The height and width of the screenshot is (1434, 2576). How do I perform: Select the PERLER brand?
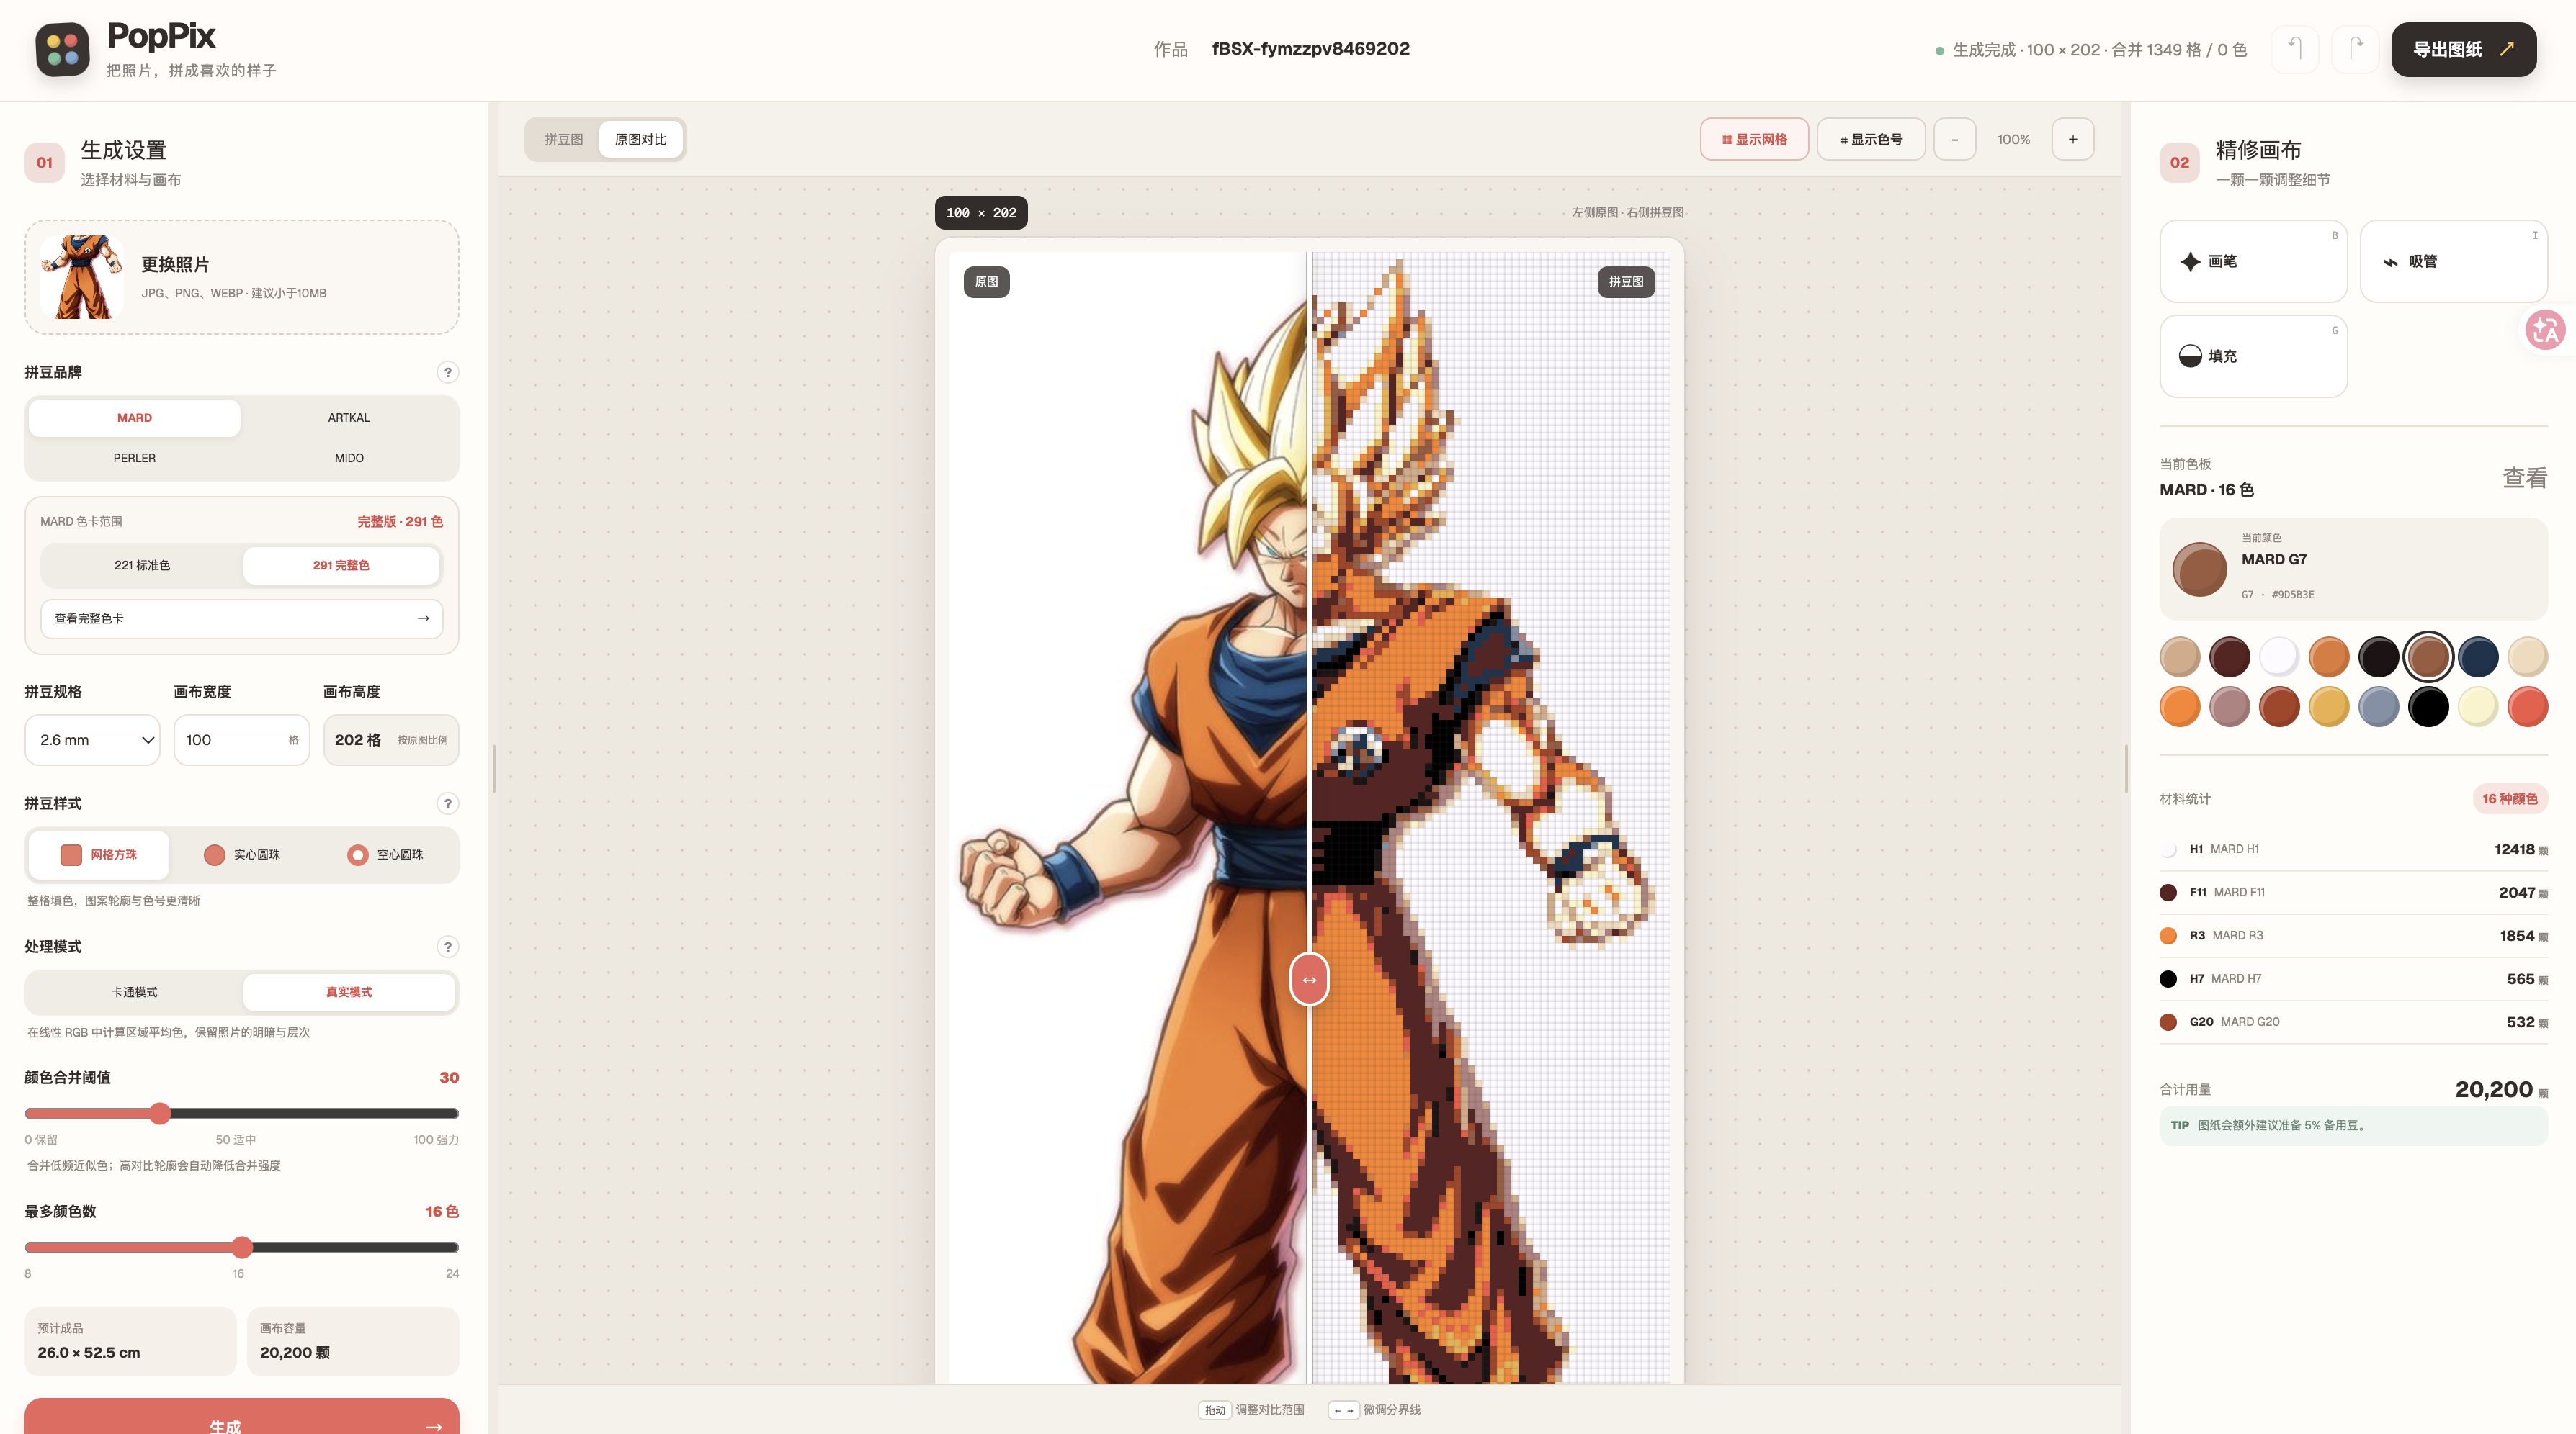point(134,458)
